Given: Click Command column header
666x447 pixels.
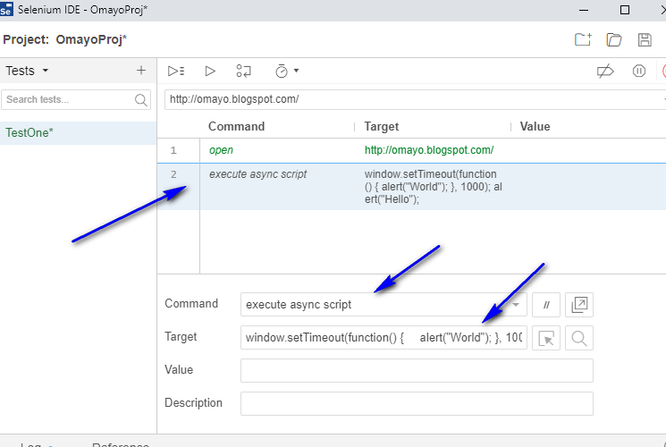Looking at the screenshot, I should coord(237,127).
